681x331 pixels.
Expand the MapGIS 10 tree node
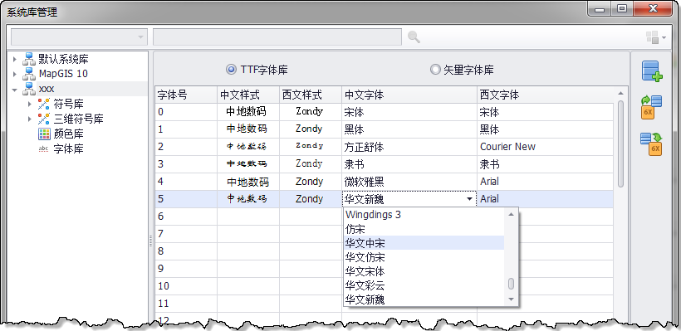[15, 74]
